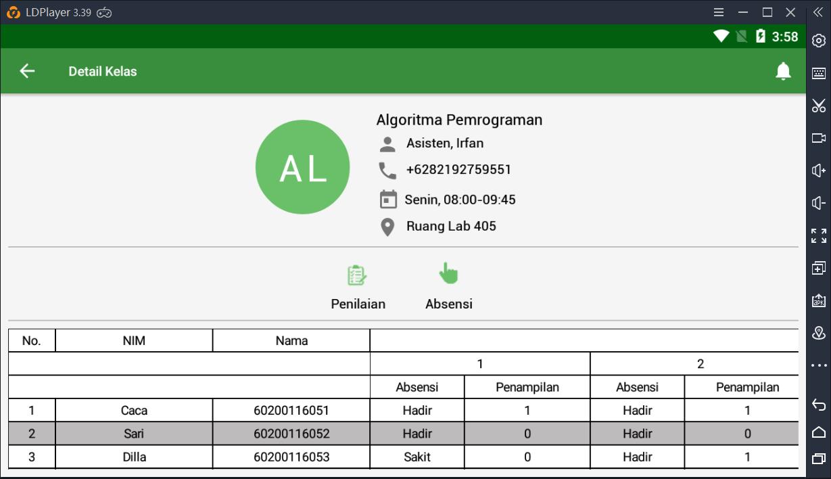831x479 pixels.
Task: Click the virtual GPS location icon in sidebar
Action: pyautogui.click(x=818, y=332)
